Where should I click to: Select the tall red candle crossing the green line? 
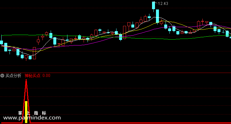click(x=125, y=32)
